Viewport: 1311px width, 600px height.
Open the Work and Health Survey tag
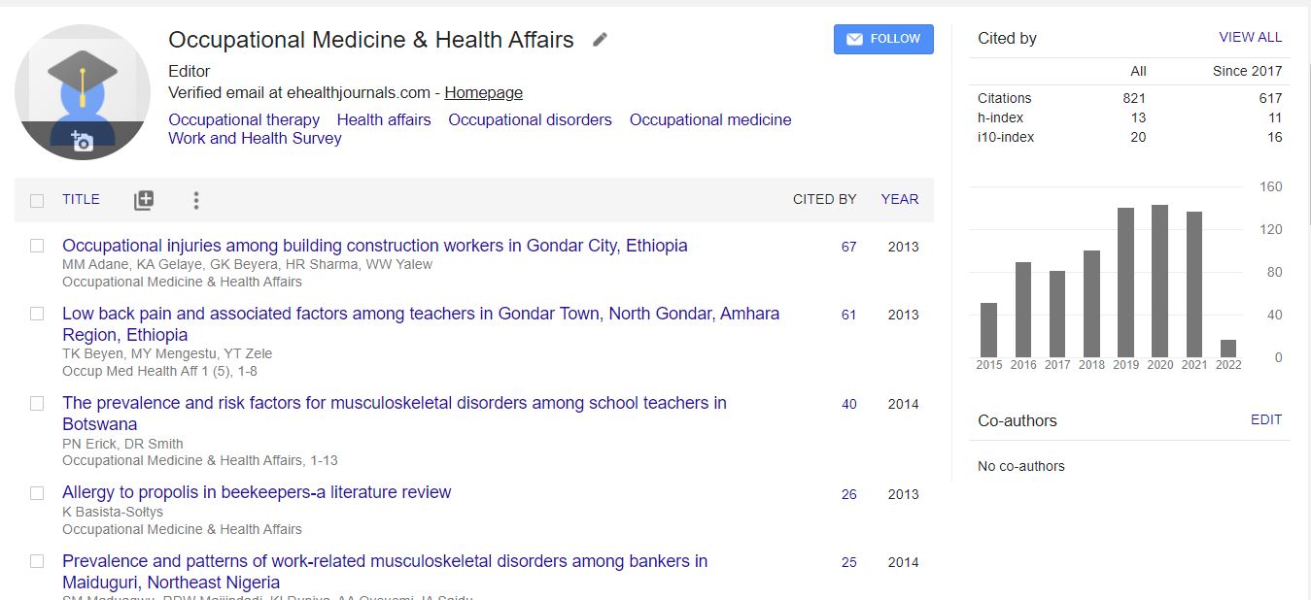click(x=255, y=139)
